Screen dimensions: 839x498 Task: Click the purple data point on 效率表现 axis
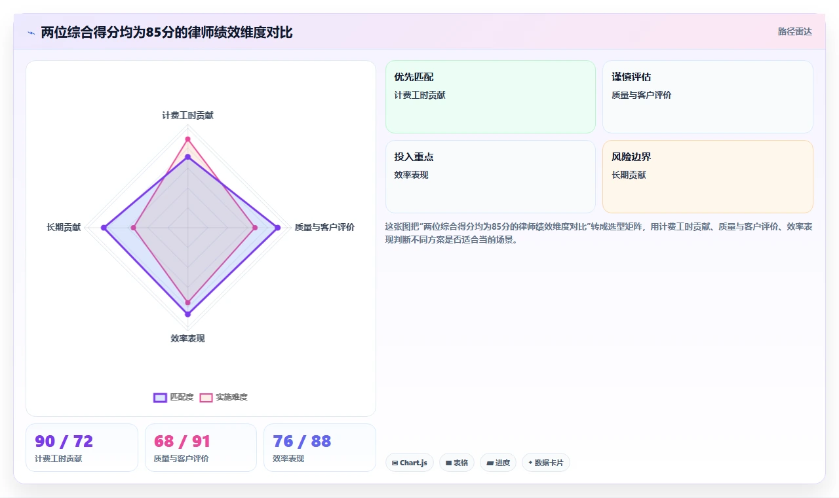coord(187,314)
